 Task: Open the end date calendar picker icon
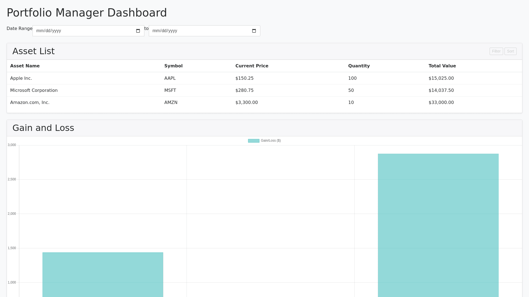(x=254, y=31)
